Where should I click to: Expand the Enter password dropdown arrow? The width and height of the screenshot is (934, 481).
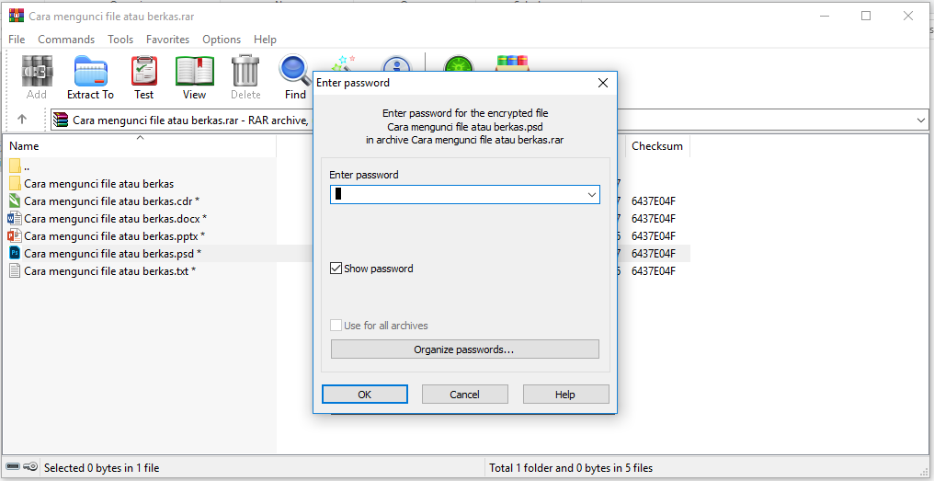click(592, 195)
